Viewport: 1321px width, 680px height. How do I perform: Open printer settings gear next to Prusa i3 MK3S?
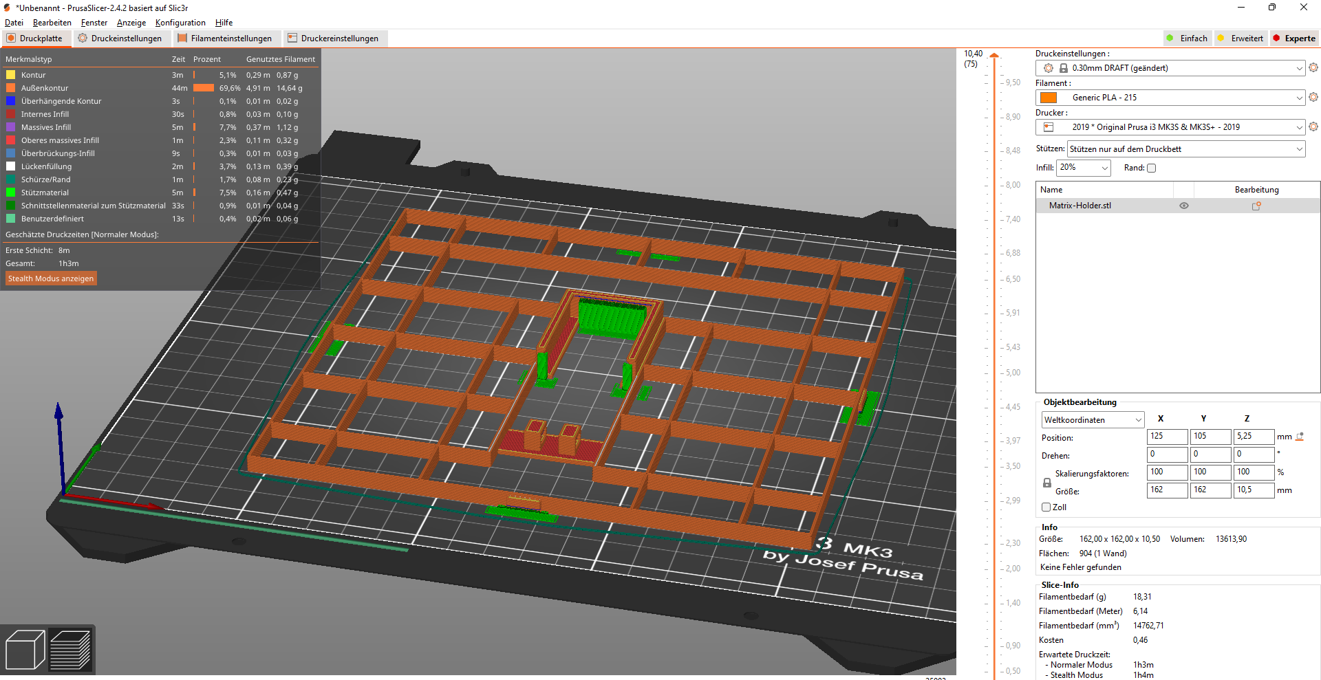coord(1313,127)
